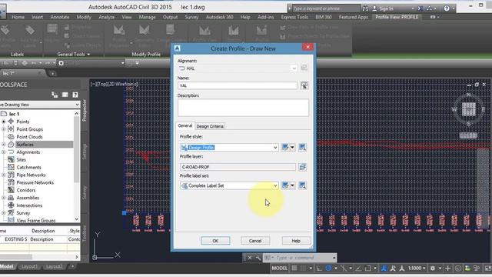Open the profile label set edit icon

tap(285, 185)
